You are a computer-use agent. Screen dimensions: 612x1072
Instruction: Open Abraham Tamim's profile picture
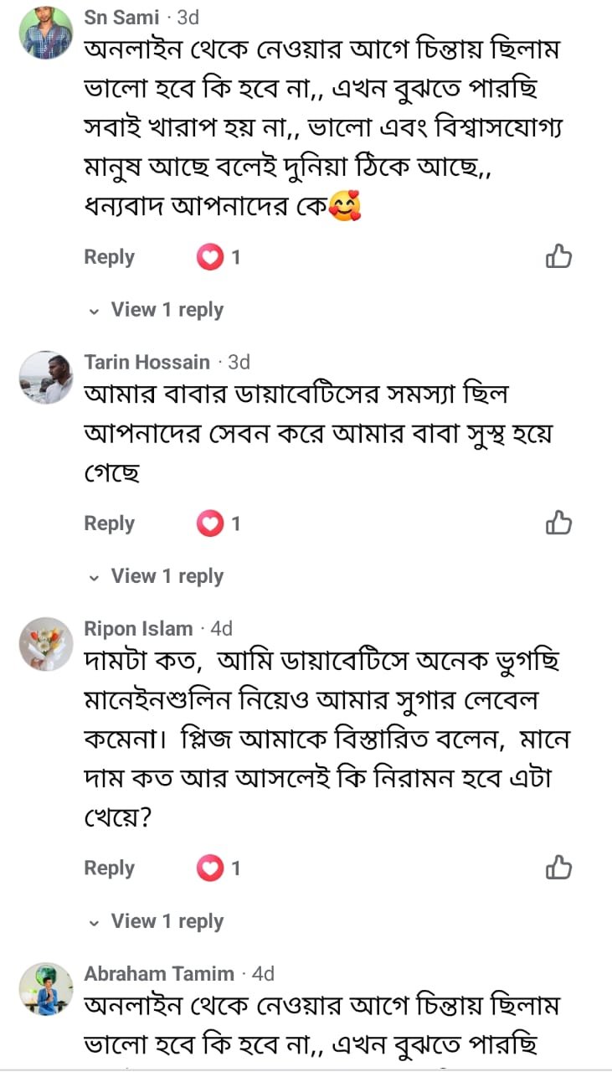click(46, 989)
